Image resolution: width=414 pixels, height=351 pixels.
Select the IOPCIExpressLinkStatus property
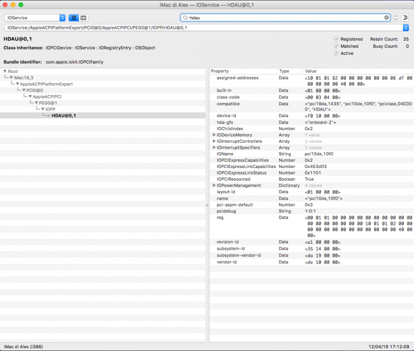(x=312, y=173)
